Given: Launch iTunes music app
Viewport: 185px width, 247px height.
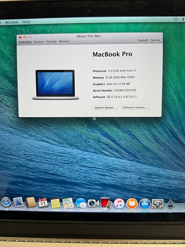Looking at the screenshot, I should (119, 204).
